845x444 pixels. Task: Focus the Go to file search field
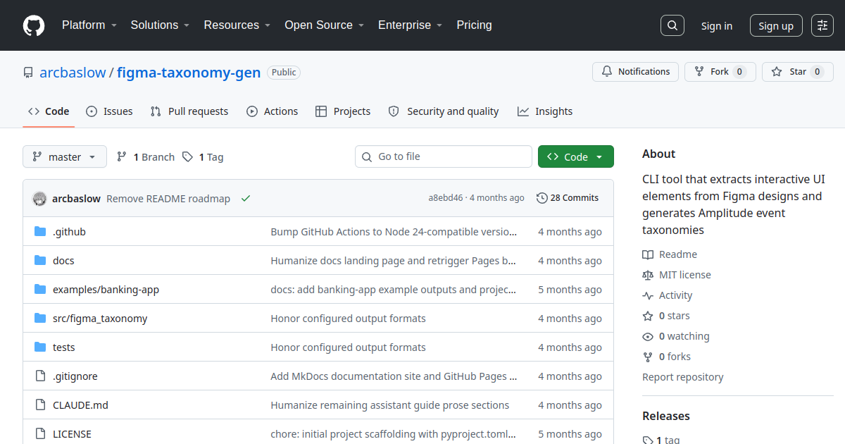click(x=444, y=156)
